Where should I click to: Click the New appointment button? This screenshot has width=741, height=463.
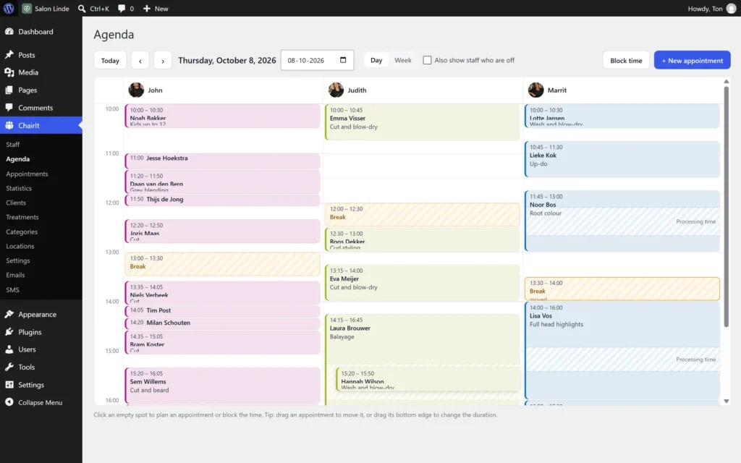[x=692, y=61]
